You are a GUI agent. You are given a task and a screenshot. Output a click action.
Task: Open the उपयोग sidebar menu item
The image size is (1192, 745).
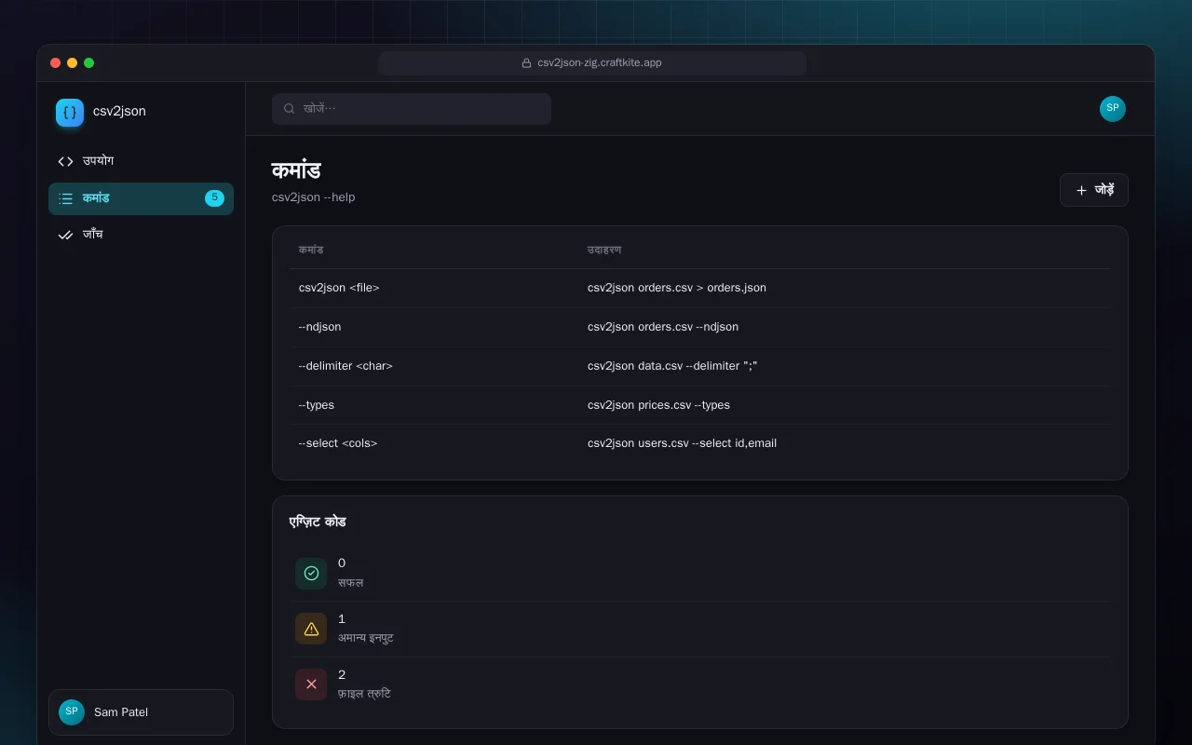tap(141, 161)
